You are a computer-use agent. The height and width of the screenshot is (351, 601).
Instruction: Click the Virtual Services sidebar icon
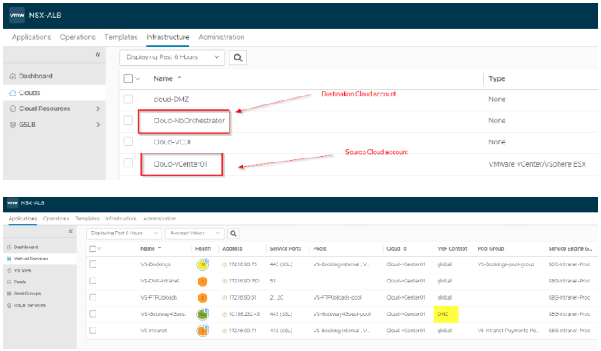[9, 257]
